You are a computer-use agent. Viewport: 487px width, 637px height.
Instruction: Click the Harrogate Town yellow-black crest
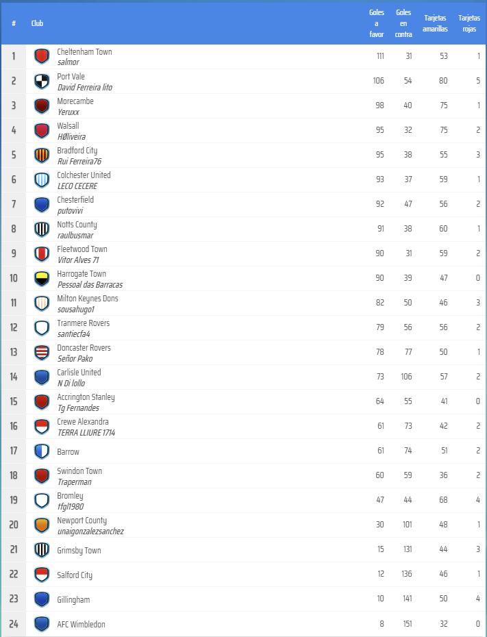pos(42,279)
